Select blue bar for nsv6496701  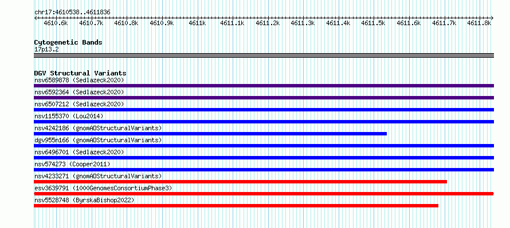[264, 158]
